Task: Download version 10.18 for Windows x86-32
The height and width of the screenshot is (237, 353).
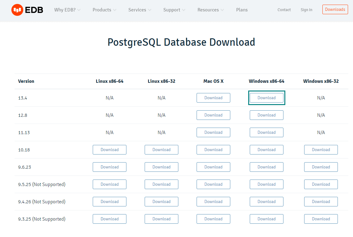Action: (x=321, y=150)
